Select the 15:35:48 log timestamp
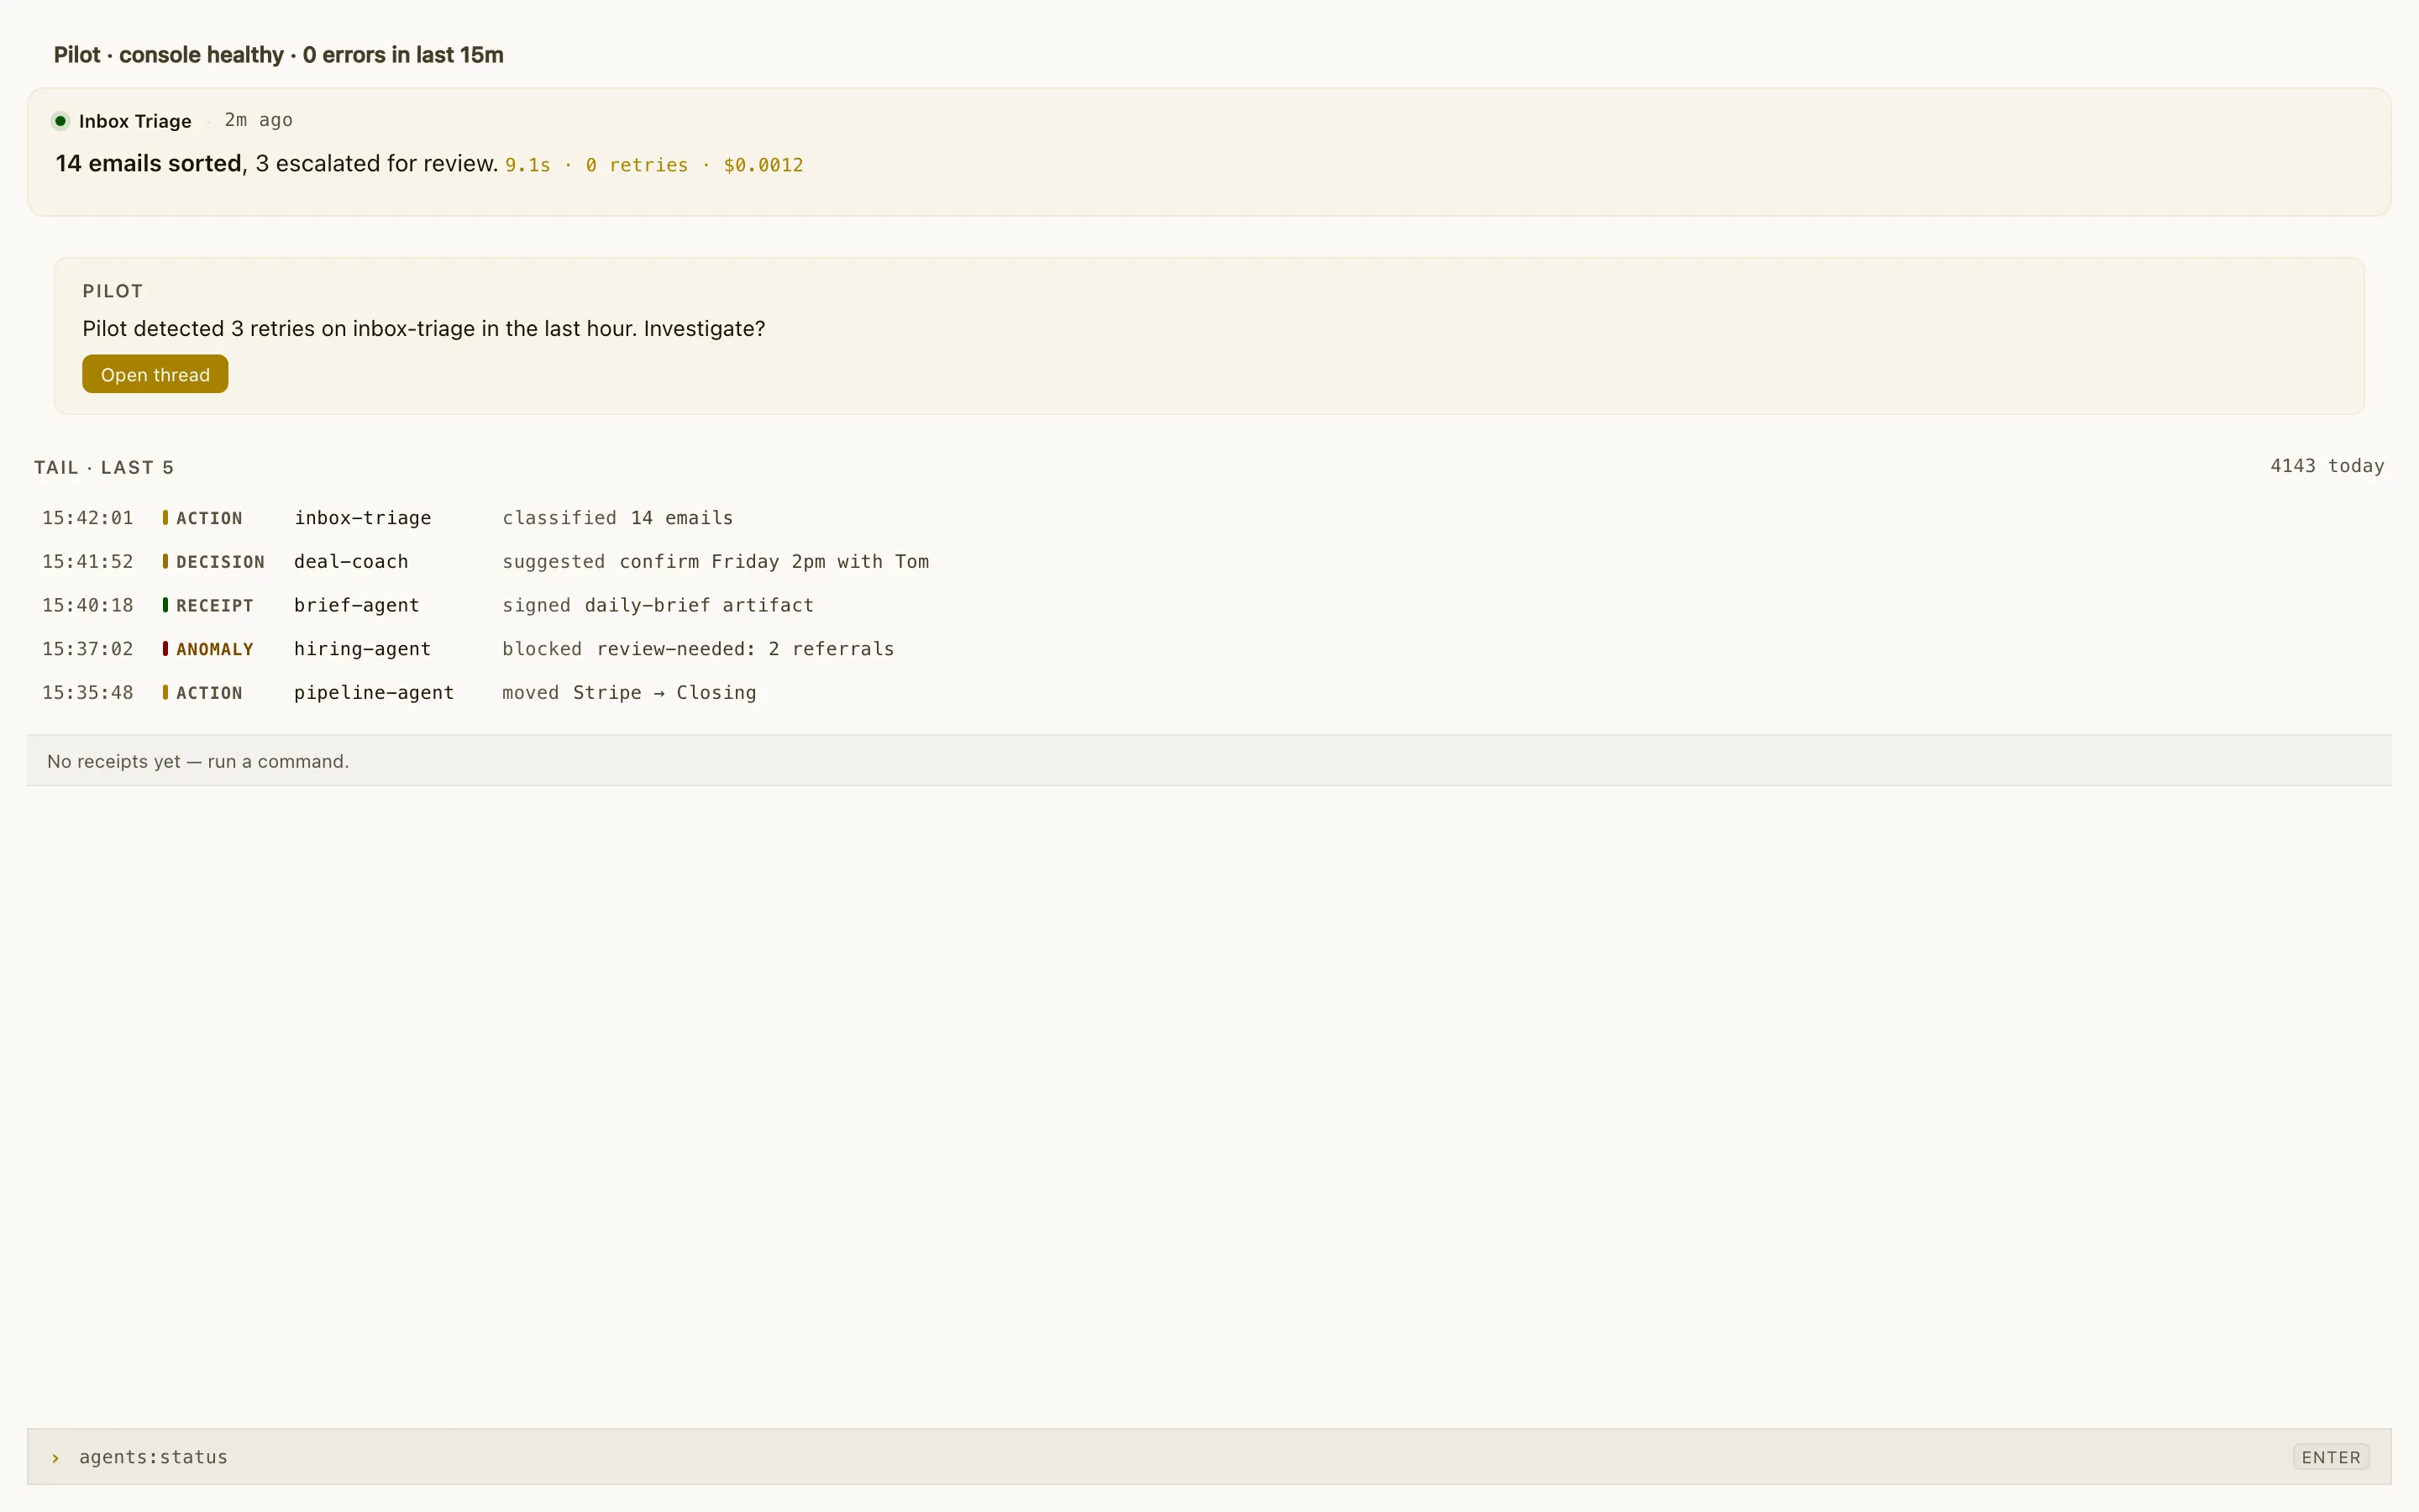 88,693
